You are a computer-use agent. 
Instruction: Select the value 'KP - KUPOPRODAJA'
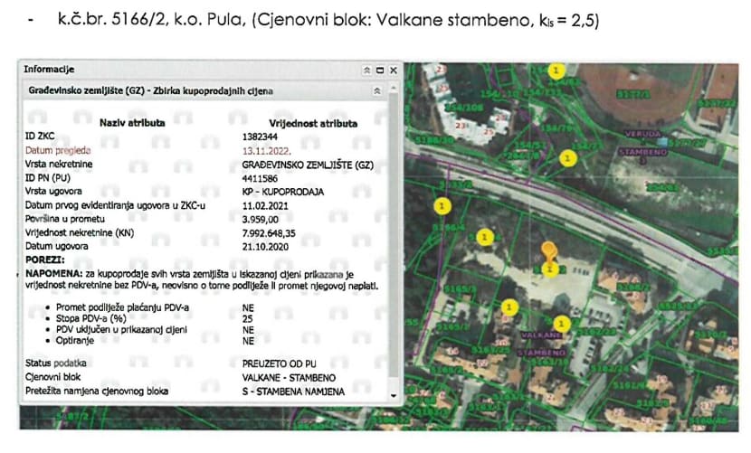click(x=282, y=192)
